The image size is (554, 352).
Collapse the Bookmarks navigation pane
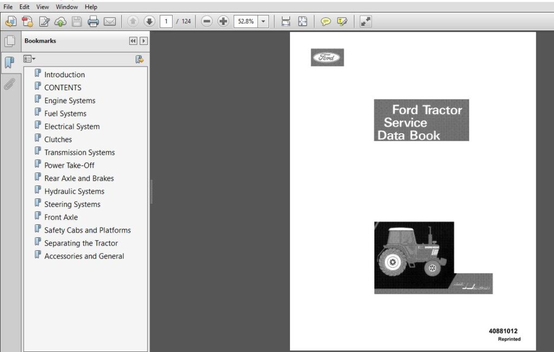pos(133,41)
